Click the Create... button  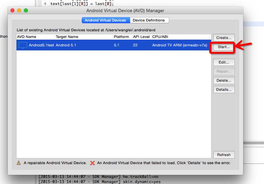pyautogui.click(x=224, y=38)
